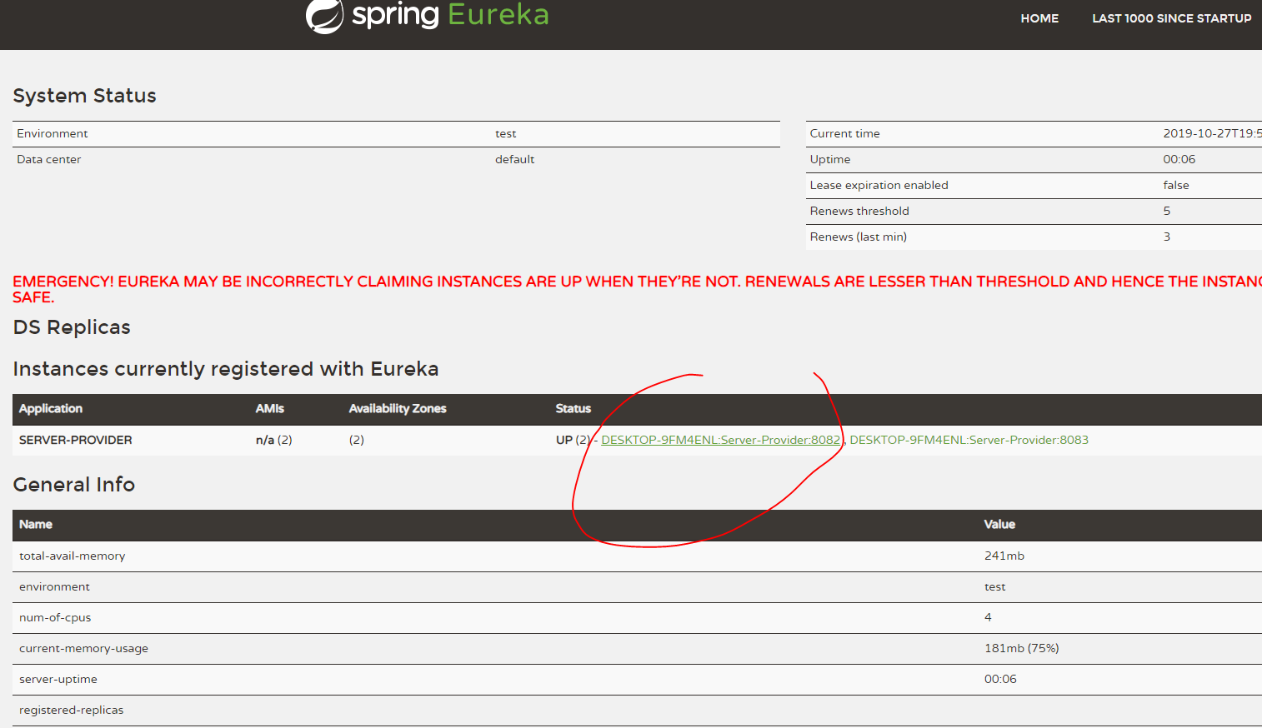The image size is (1262, 728).
Task: Select the General Info heading
Action: tap(74, 484)
